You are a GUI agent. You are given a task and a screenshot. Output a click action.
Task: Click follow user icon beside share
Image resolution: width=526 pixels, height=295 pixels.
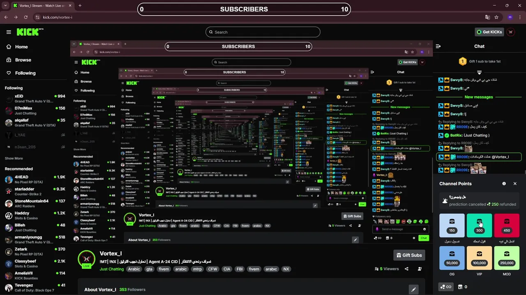(x=420, y=269)
